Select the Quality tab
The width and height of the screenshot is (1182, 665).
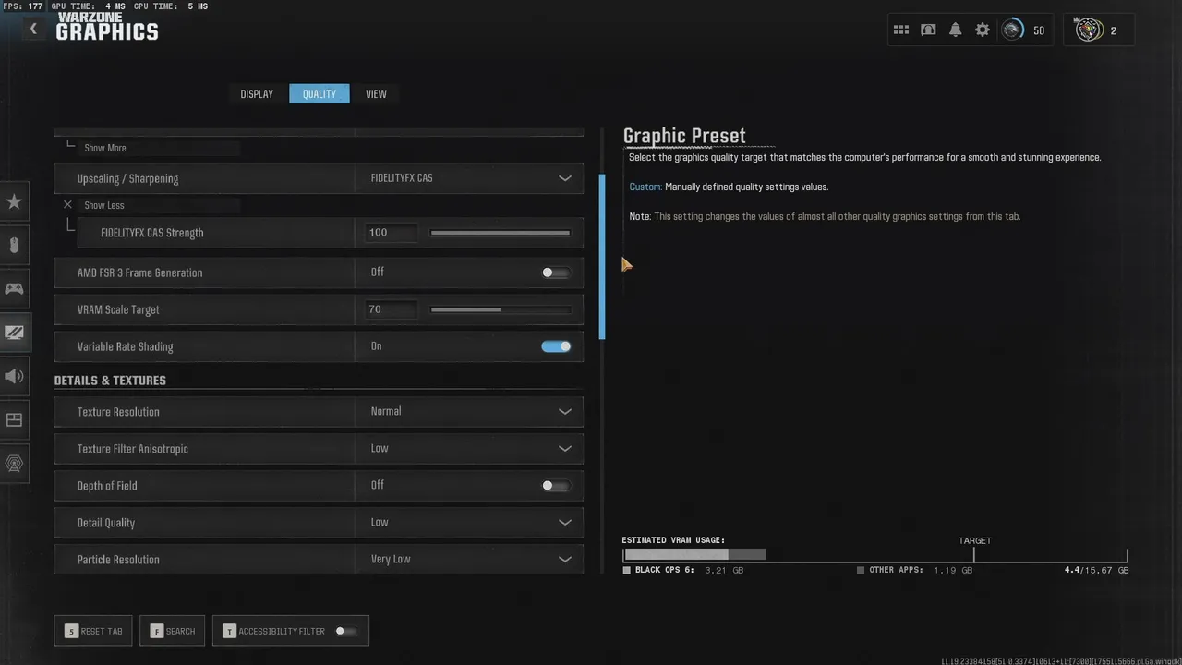tap(320, 93)
